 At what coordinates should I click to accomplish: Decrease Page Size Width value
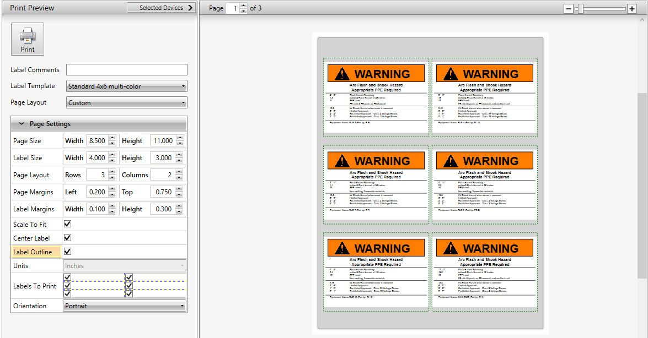tap(112, 143)
